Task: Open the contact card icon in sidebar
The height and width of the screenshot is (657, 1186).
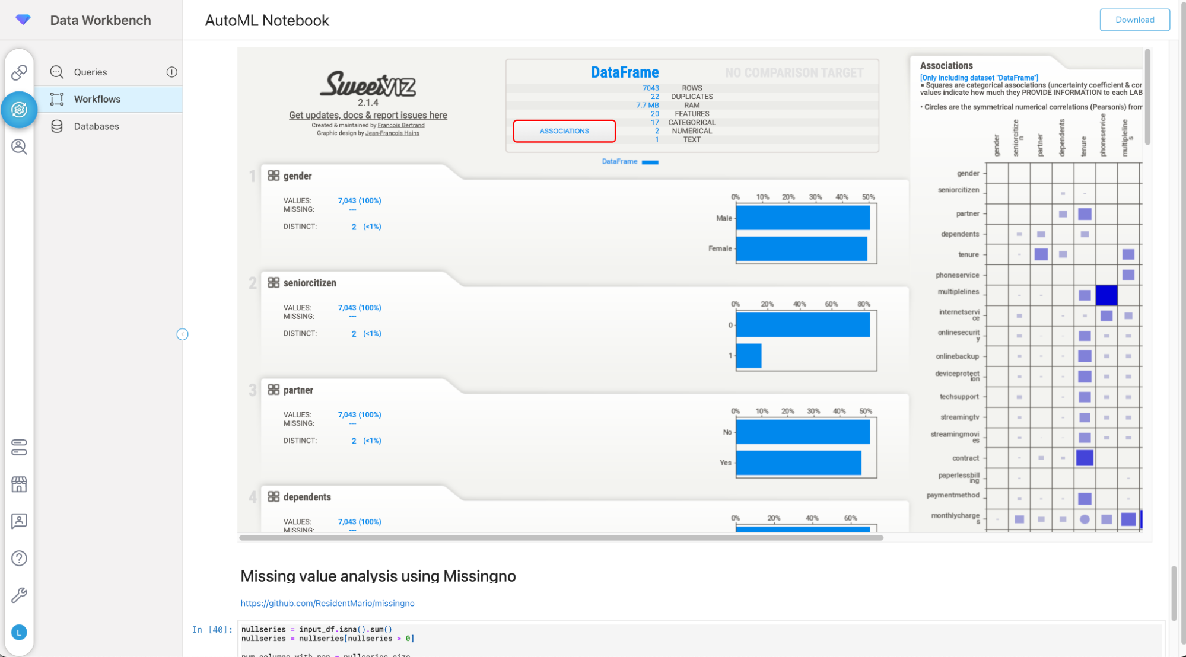Action: (19, 521)
